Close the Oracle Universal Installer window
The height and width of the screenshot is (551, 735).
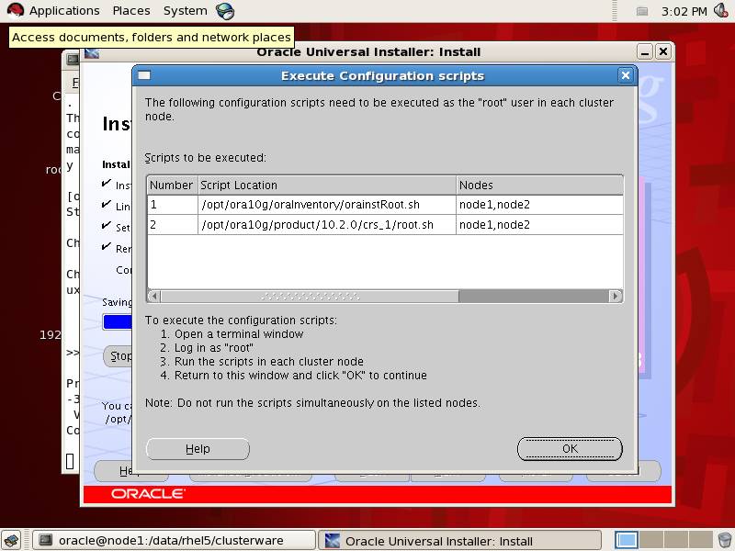point(662,51)
